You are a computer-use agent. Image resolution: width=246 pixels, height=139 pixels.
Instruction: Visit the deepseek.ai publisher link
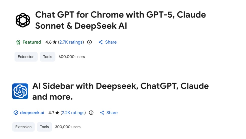coord(32,113)
